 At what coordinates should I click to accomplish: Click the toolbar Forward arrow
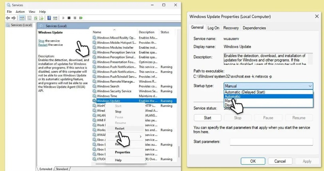coord(14,18)
